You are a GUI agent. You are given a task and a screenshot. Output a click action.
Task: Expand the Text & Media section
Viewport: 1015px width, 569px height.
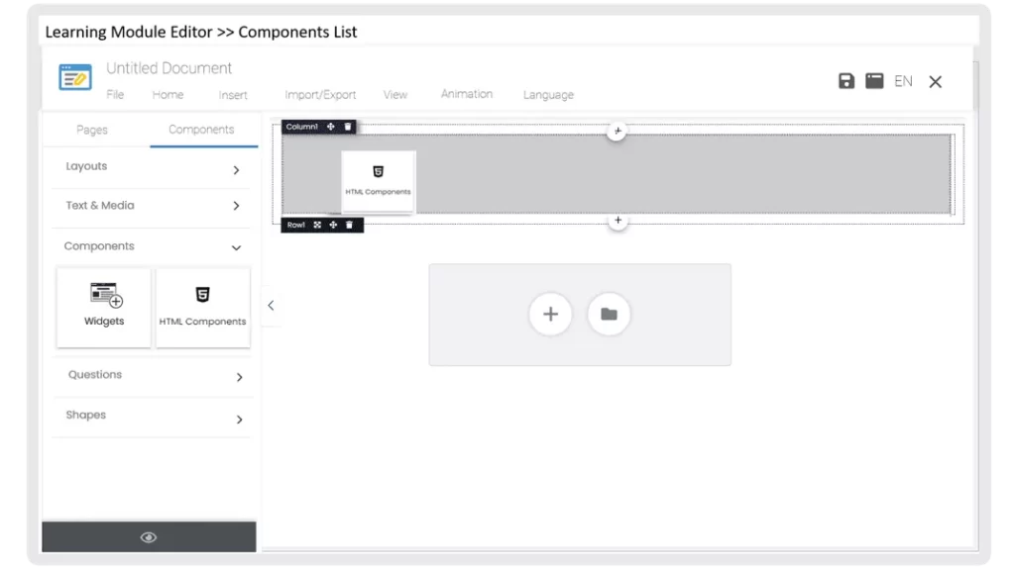point(151,207)
